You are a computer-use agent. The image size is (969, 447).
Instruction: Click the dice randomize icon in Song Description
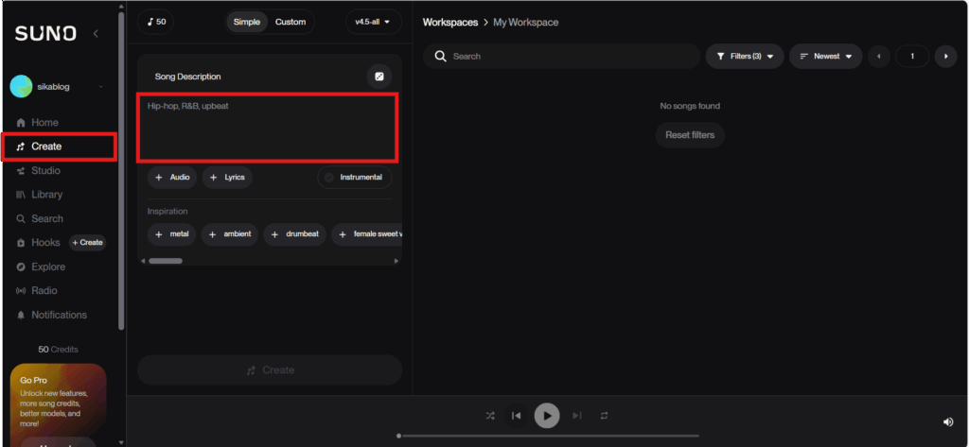[x=379, y=77]
